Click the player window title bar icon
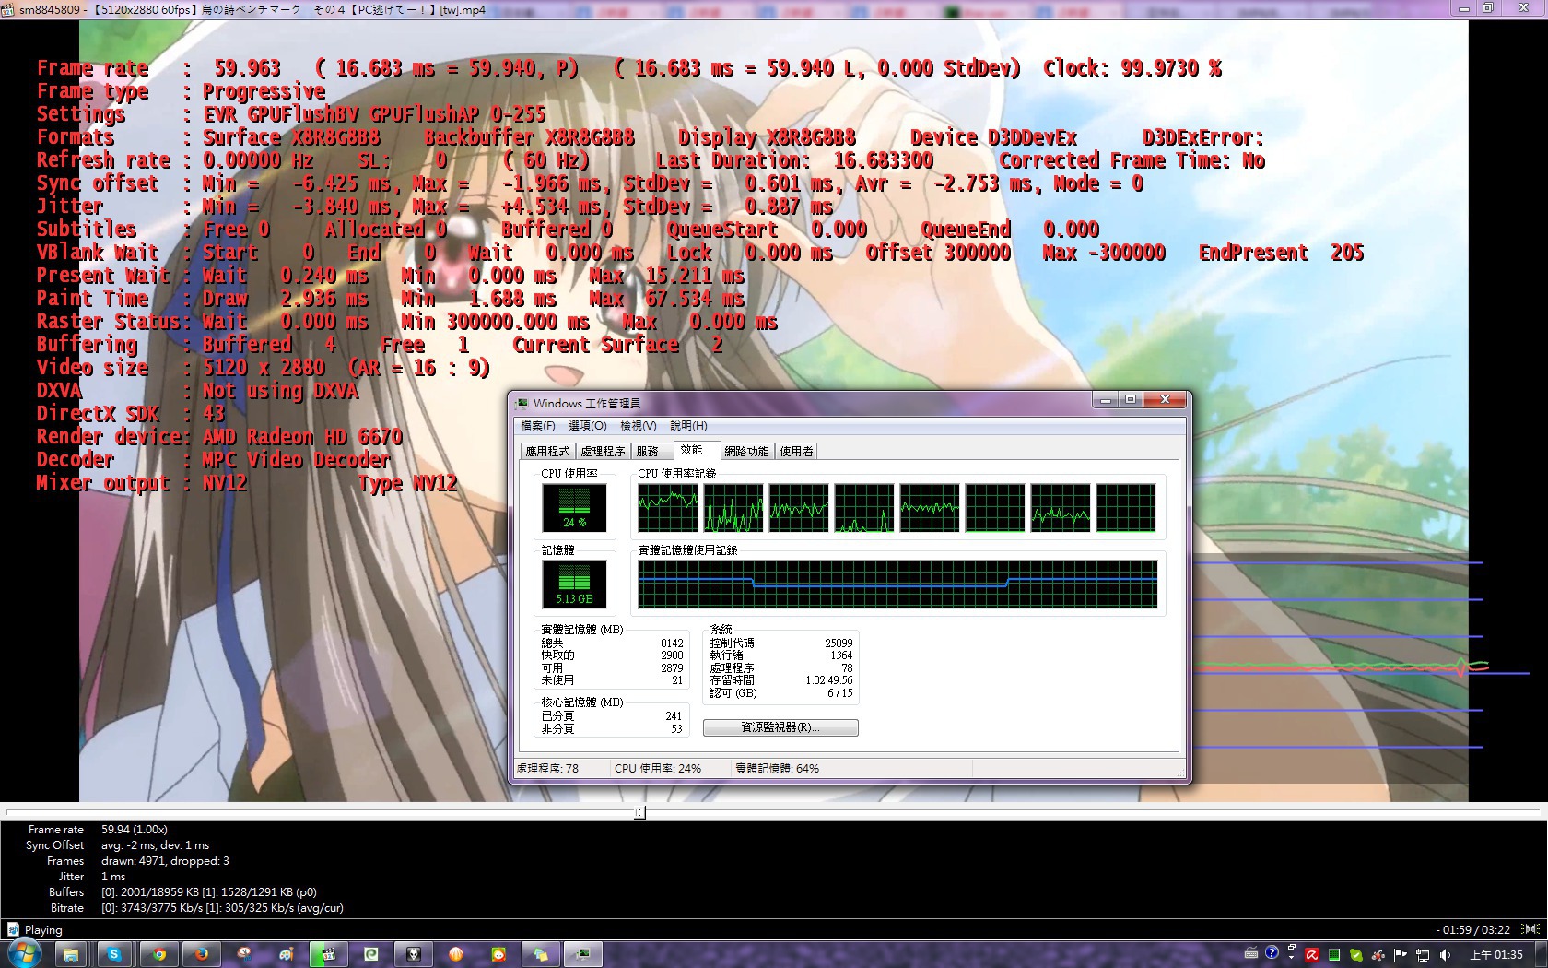 tap(7, 10)
